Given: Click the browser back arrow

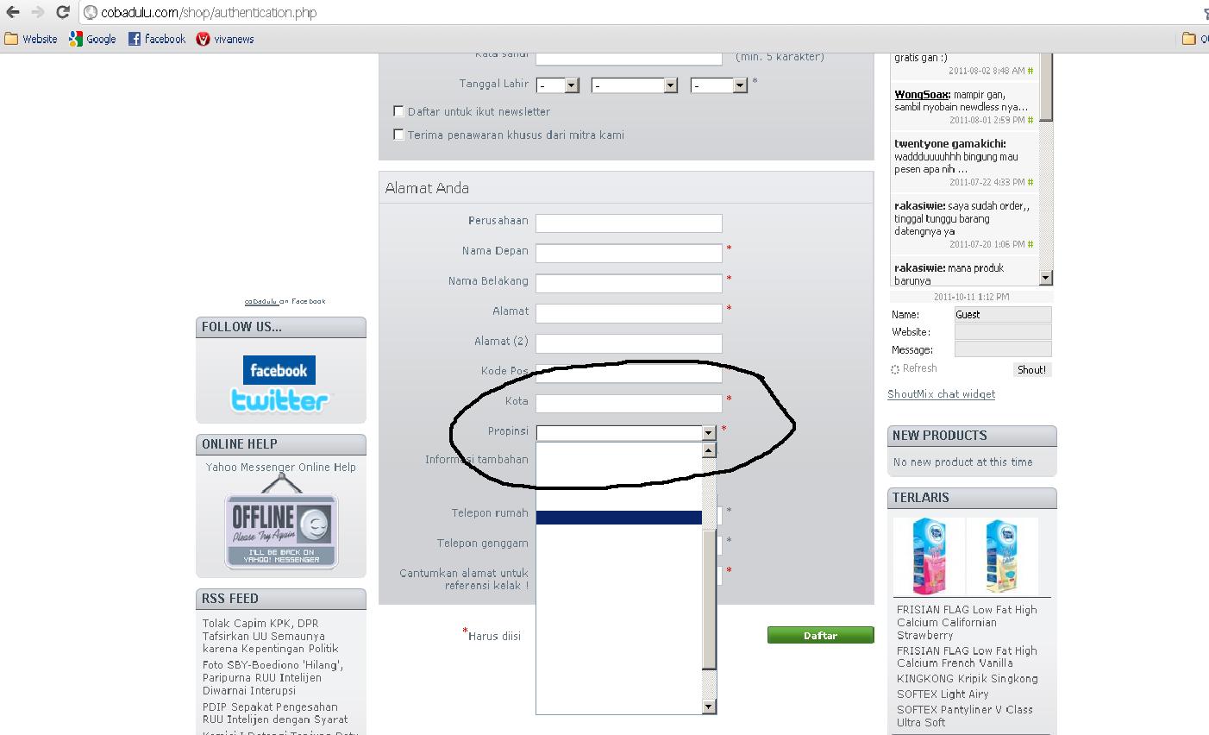Looking at the screenshot, I should tap(13, 12).
